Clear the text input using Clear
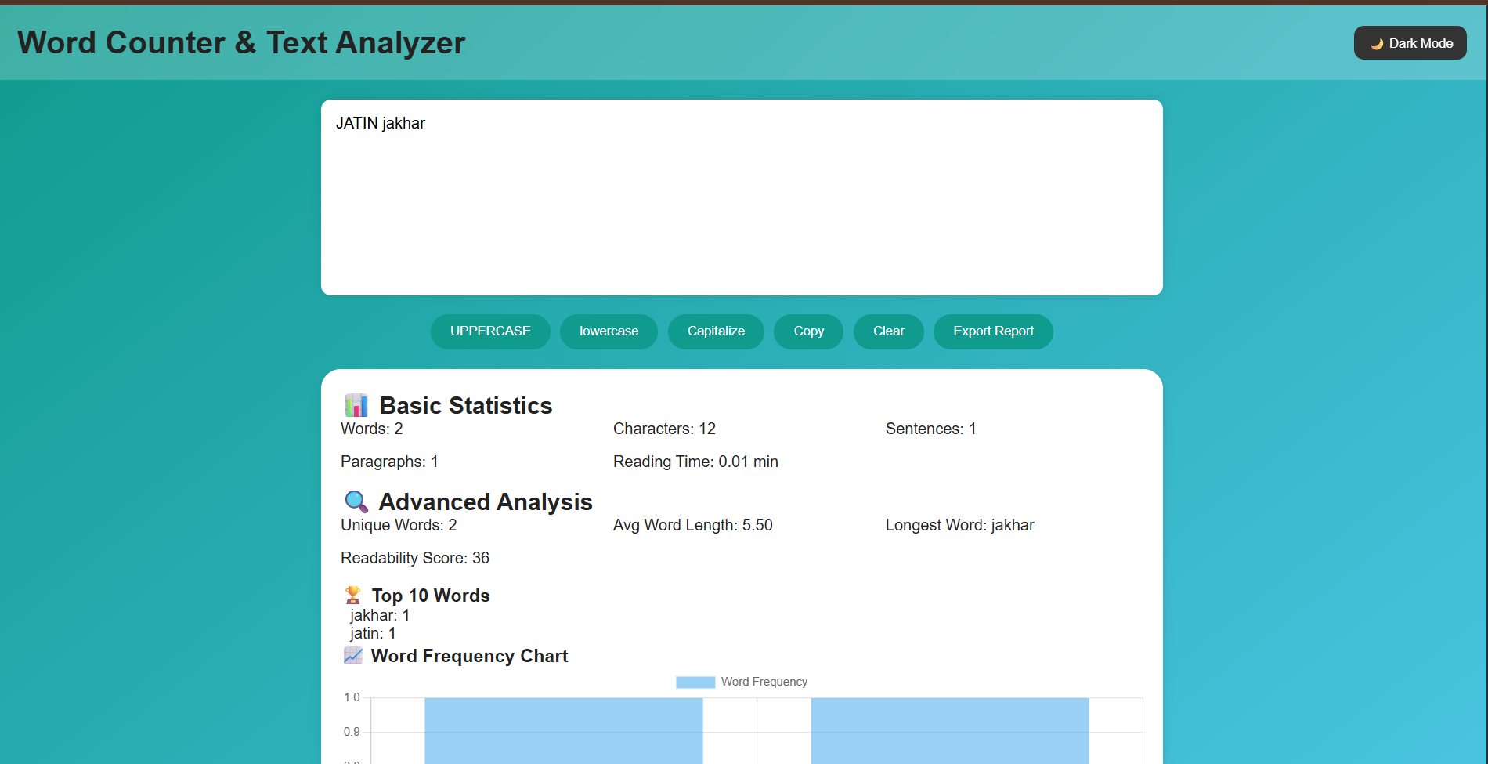Screen dimensions: 1488x764 (888, 331)
